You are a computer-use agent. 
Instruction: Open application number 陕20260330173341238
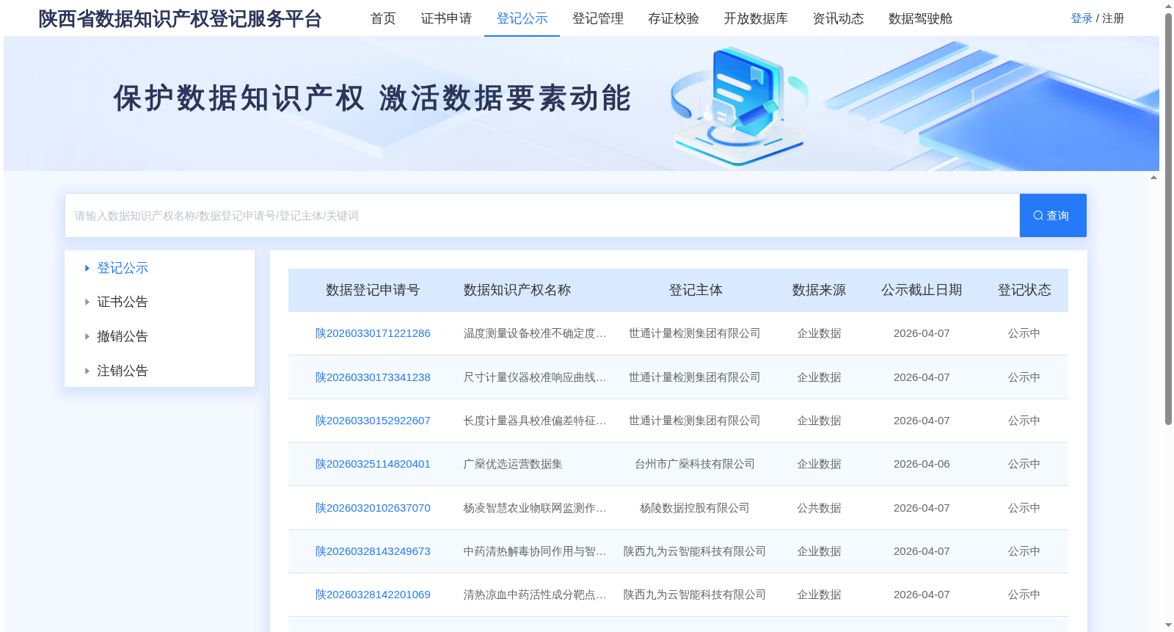click(373, 377)
